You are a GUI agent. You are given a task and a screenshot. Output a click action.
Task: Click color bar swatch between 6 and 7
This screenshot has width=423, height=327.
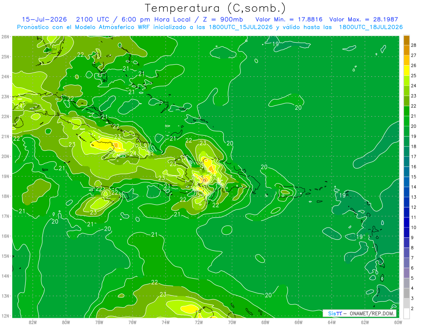406,263
